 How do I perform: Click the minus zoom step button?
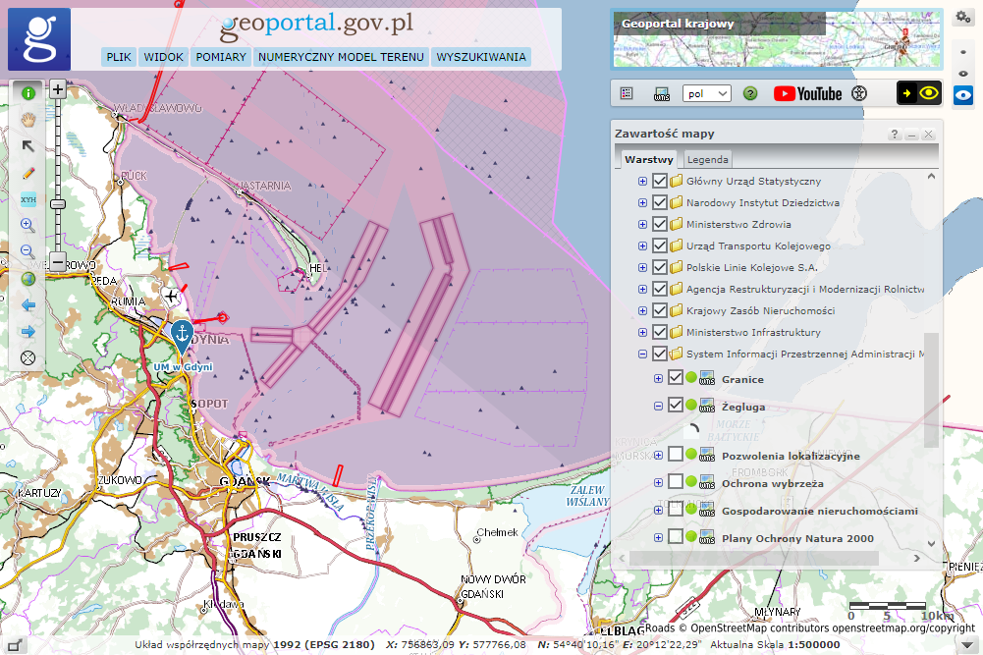coord(58,261)
